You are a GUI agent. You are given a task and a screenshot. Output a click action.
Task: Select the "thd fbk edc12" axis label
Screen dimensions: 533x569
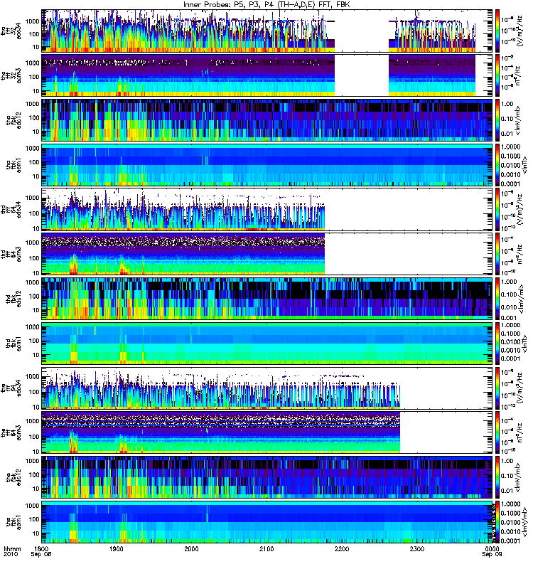tap(14, 299)
